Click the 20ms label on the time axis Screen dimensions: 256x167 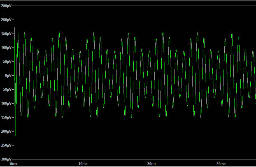152,164
